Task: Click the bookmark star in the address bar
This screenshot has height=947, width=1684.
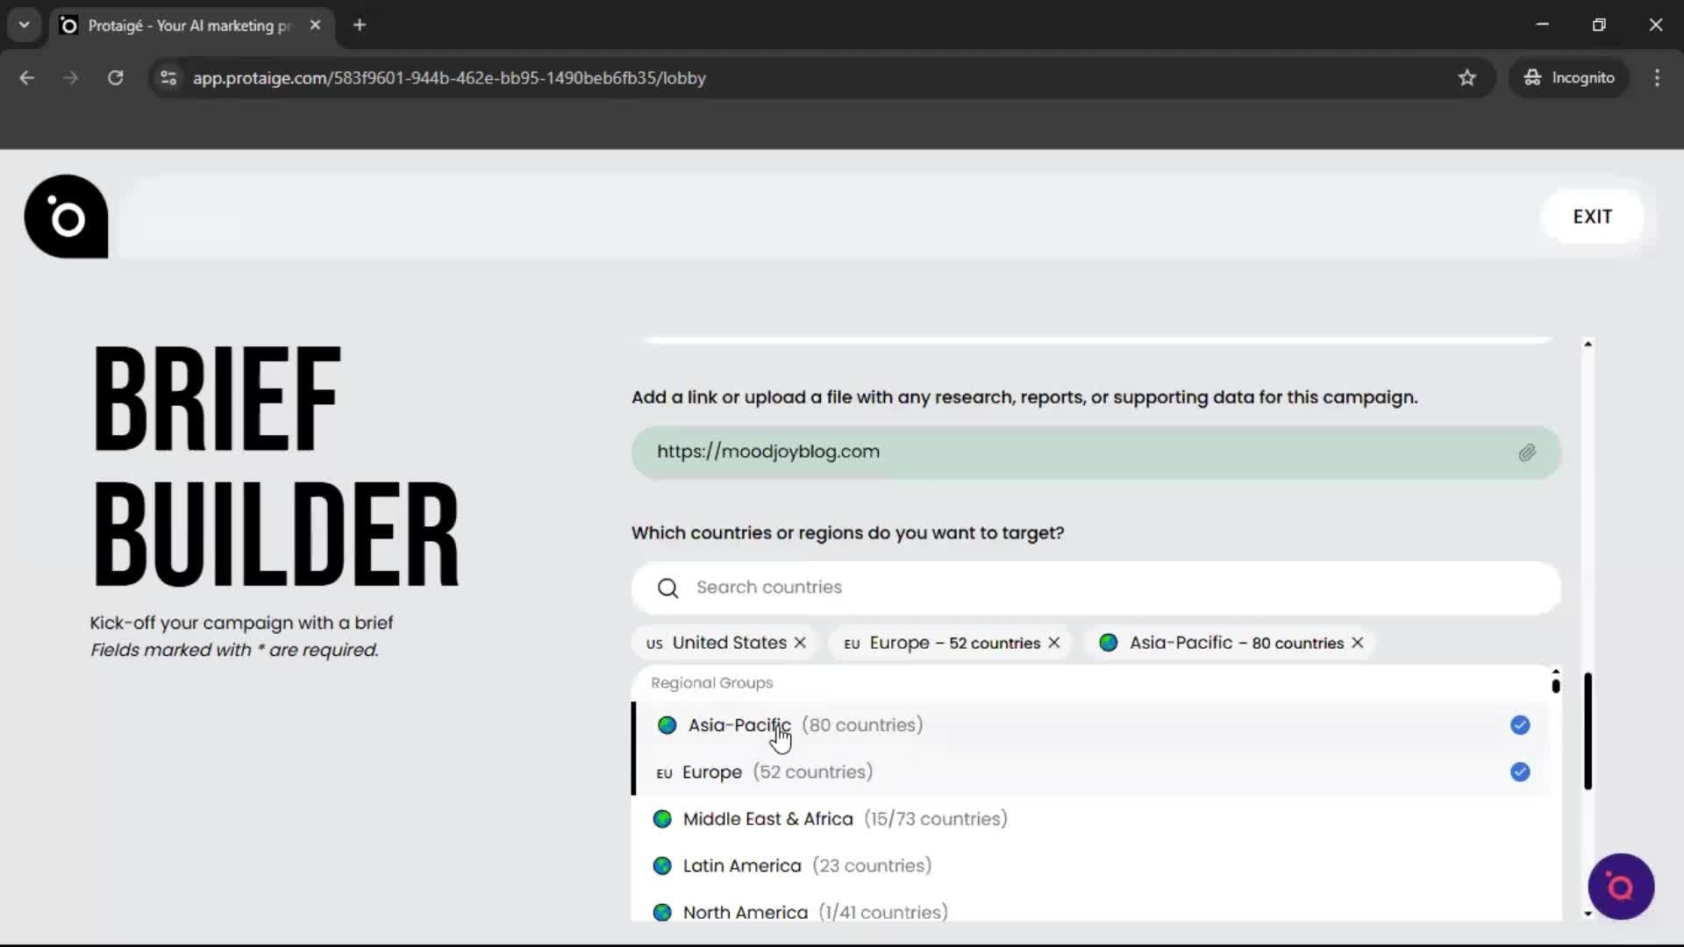Action: pos(1467,77)
